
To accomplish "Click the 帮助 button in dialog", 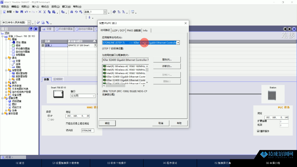I will pyautogui.click(x=179, y=123).
